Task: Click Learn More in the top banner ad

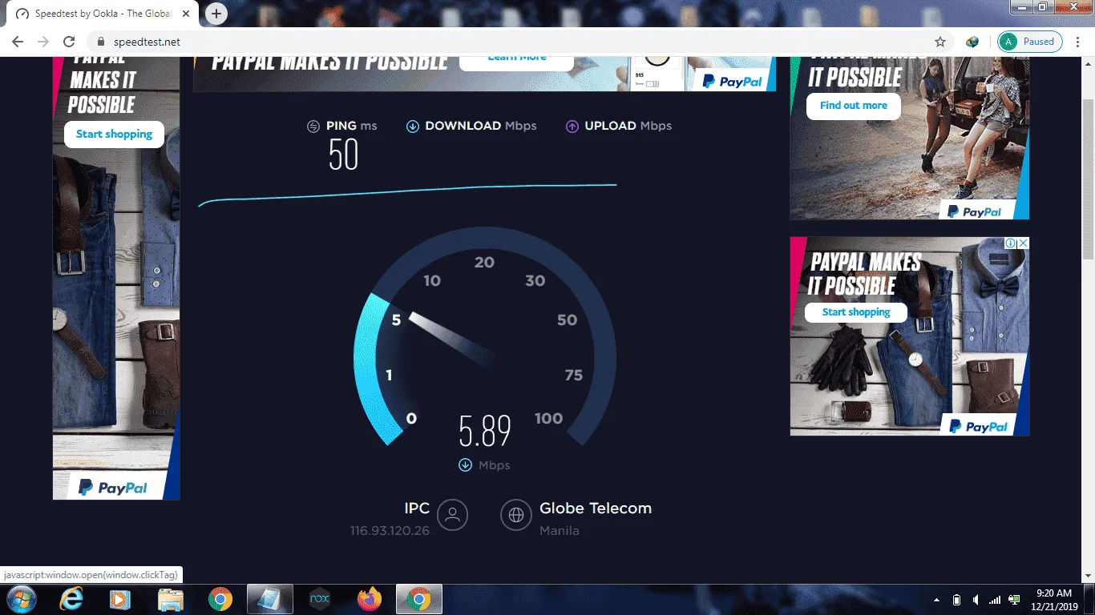Action: pyautogui.click(x=517, y=59)
